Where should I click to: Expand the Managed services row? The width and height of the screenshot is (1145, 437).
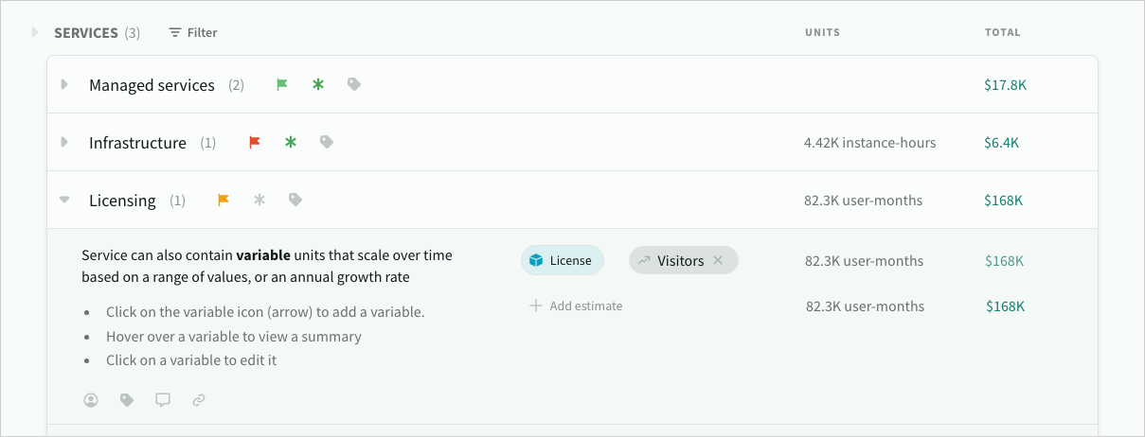click(64, 84)
